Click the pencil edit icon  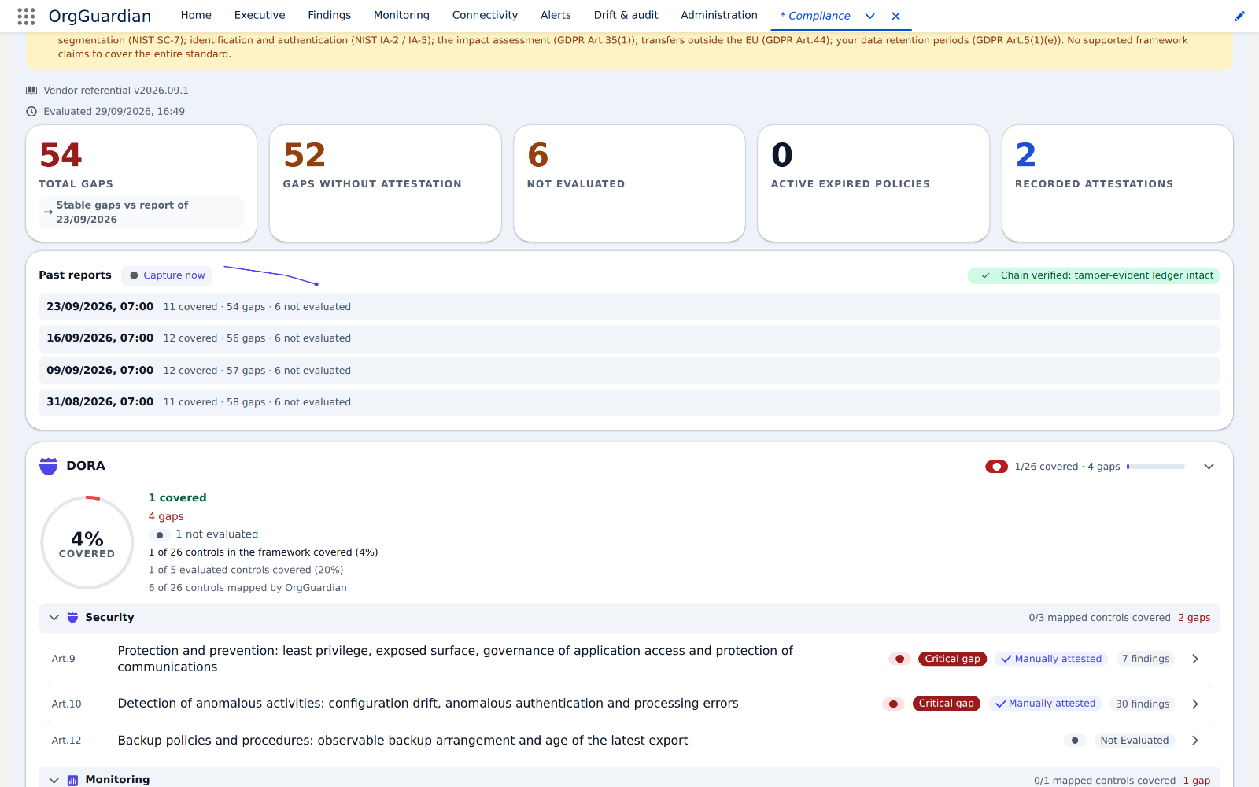1239,16
